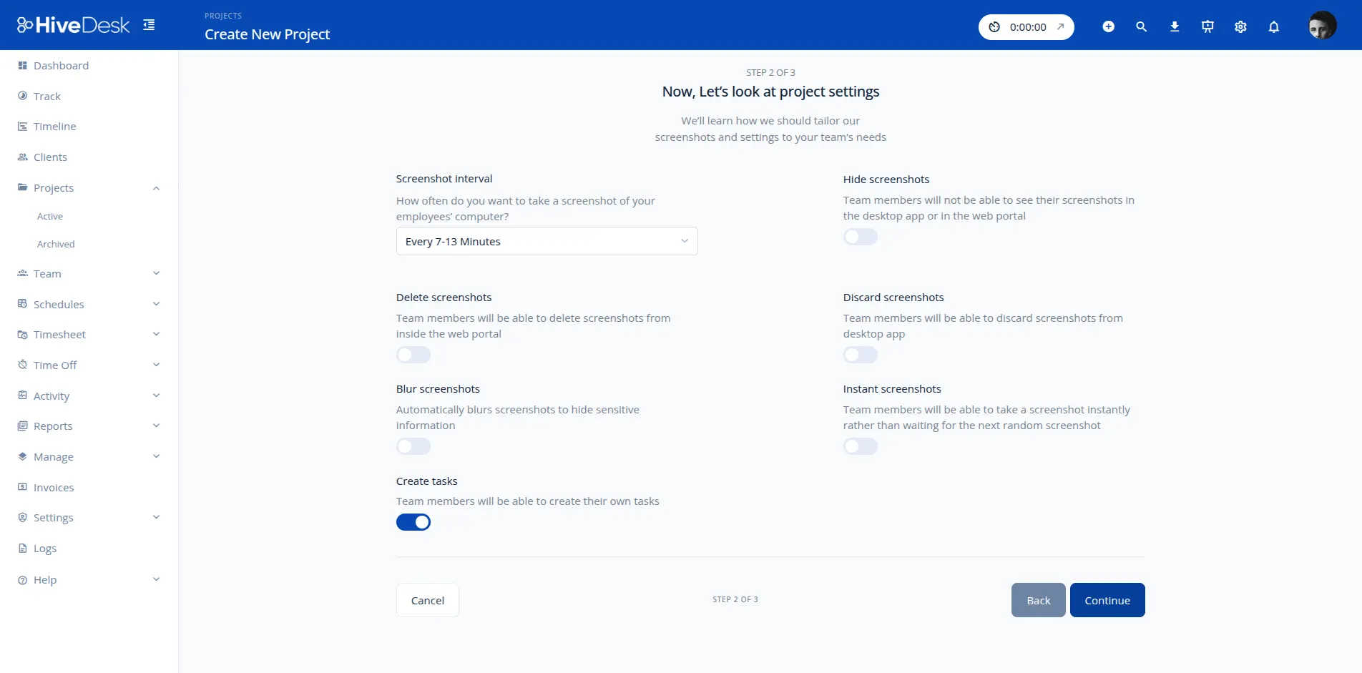The height and width of the screenshot is (673, 1362).
Task: Expand the Reports sidebar section
Action: pos(157,426)
